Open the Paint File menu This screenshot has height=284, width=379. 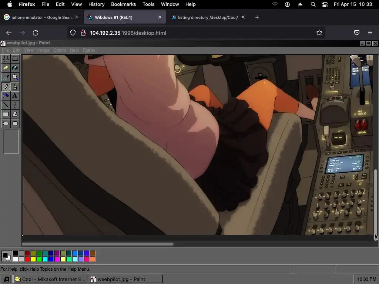pos(5,50)
